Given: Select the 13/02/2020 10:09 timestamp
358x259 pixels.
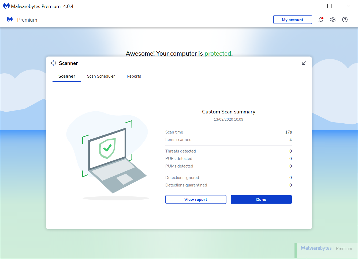Looking at the screenshot, I should coord(229,119).
